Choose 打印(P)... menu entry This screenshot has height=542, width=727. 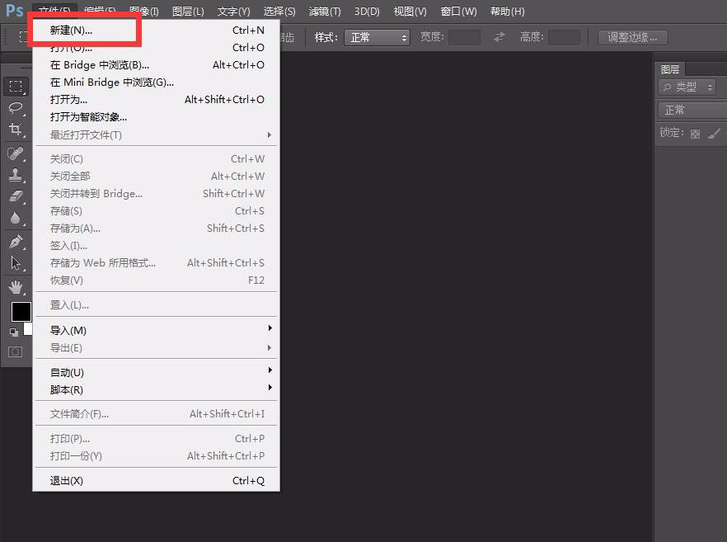156,439
